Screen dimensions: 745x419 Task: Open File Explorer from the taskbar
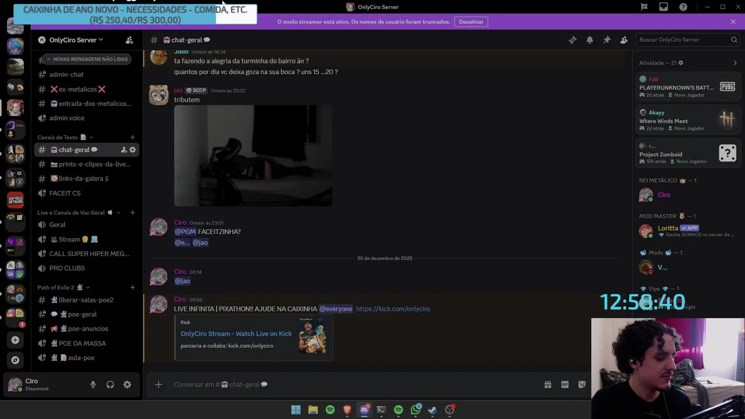[x=313, y=410]
